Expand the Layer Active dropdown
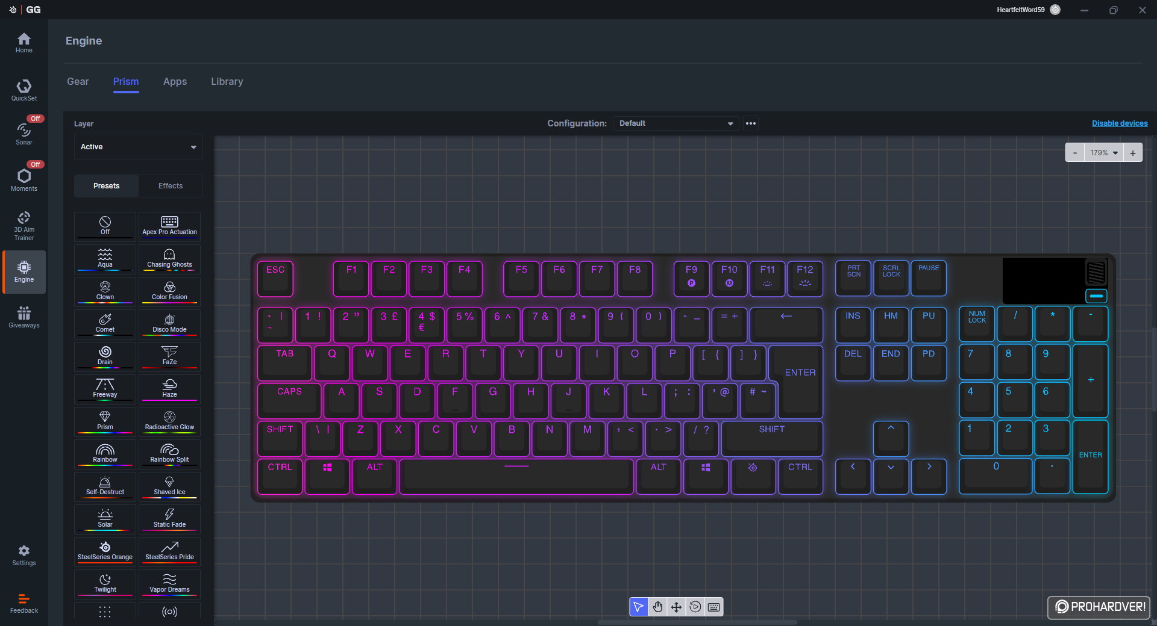This screenshot has height=626, width=1157. [x=139, y=147]
